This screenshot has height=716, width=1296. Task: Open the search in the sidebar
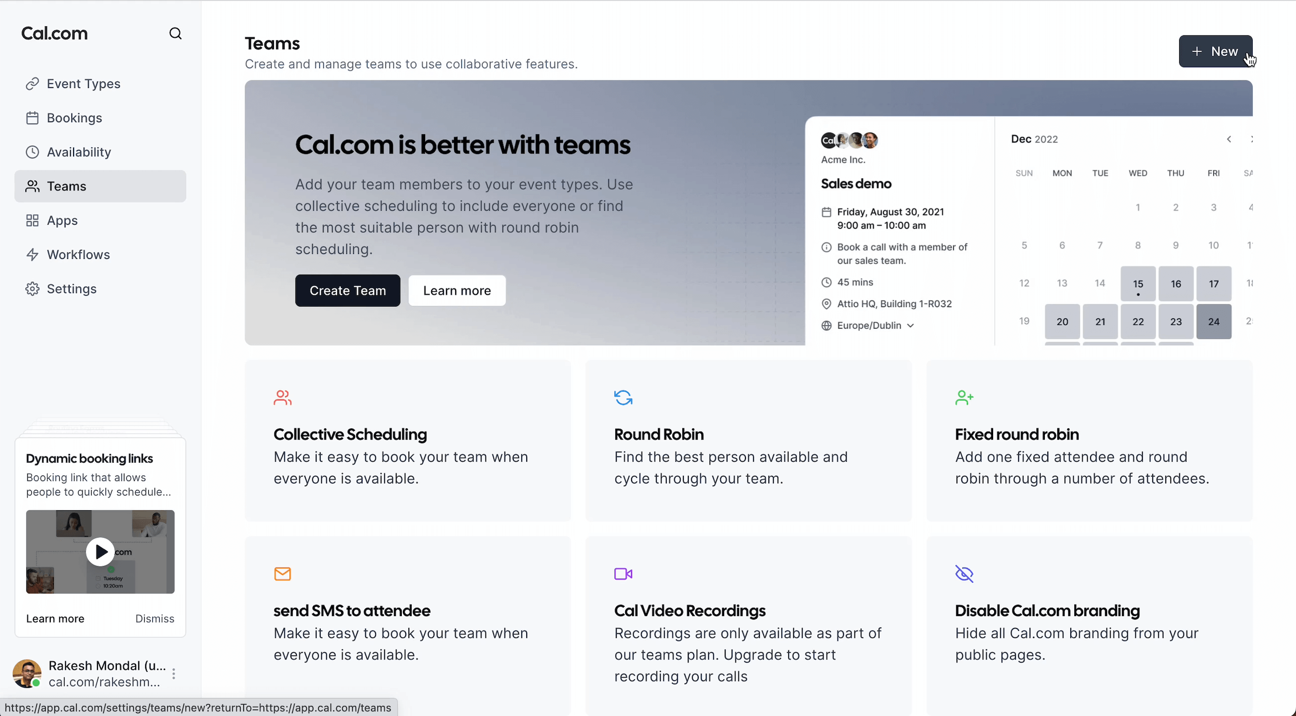(x=175, y=33)
